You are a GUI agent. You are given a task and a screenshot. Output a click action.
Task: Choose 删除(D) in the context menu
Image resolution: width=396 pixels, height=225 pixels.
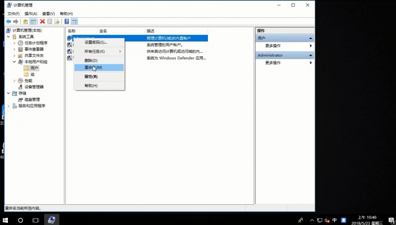pyautogui.click(x=99, y=60)
